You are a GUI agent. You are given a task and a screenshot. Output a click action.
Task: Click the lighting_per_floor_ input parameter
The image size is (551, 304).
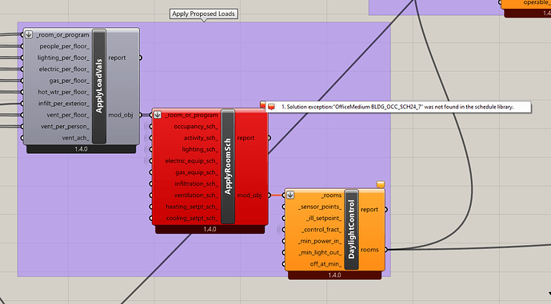[x=63, y=58]
